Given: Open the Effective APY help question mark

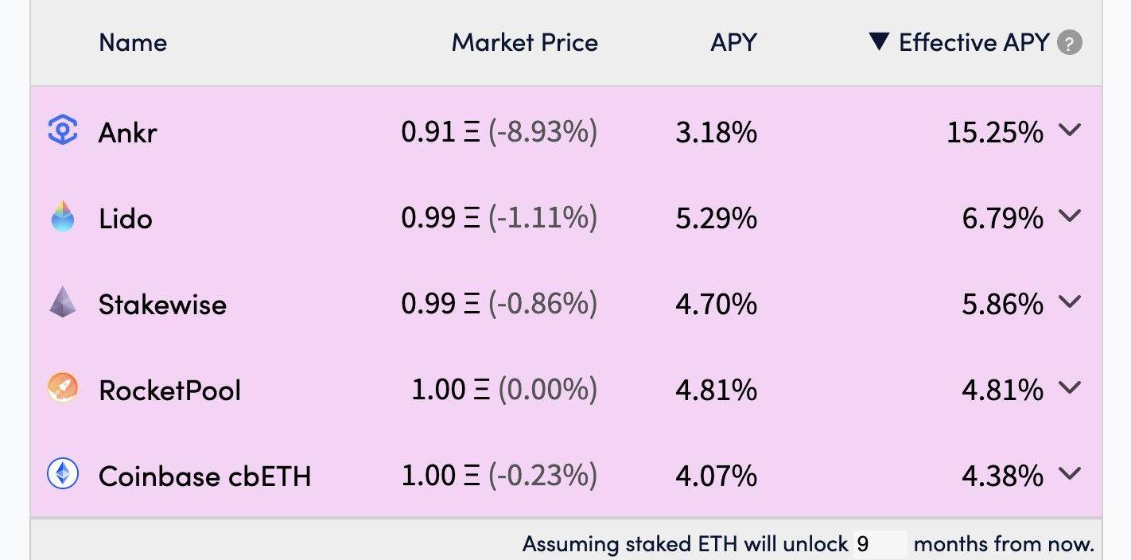Looking at the screenshot, I should 1070,43.
